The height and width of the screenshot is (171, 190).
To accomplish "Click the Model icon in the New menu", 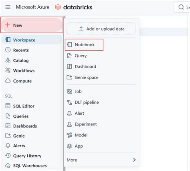I will [x=69, y=135].
